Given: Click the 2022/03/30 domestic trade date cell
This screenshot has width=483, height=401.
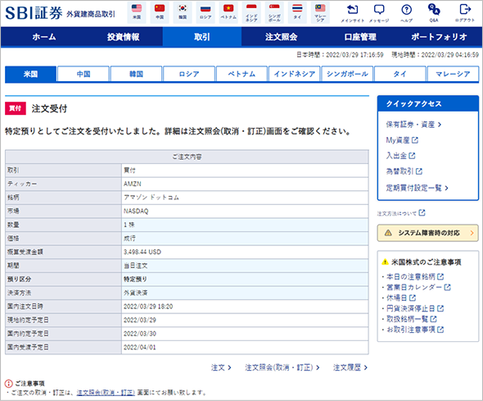Looking at the screenshot, I should click(245, 334).
